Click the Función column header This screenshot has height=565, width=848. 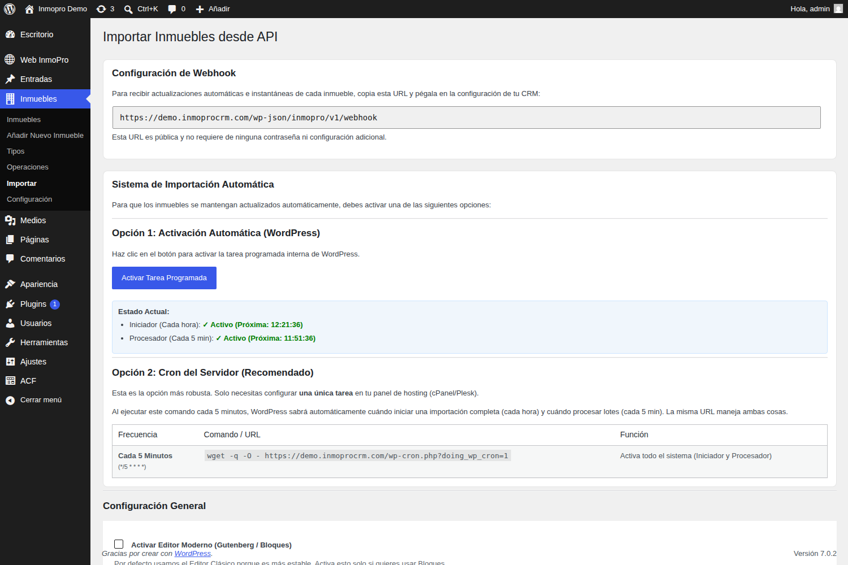tap(634, 434)
